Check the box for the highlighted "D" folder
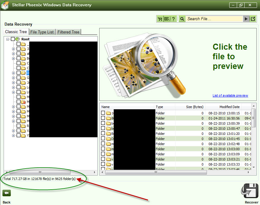Viewport: 260px width, 205px height. click(x=18, y=73)
